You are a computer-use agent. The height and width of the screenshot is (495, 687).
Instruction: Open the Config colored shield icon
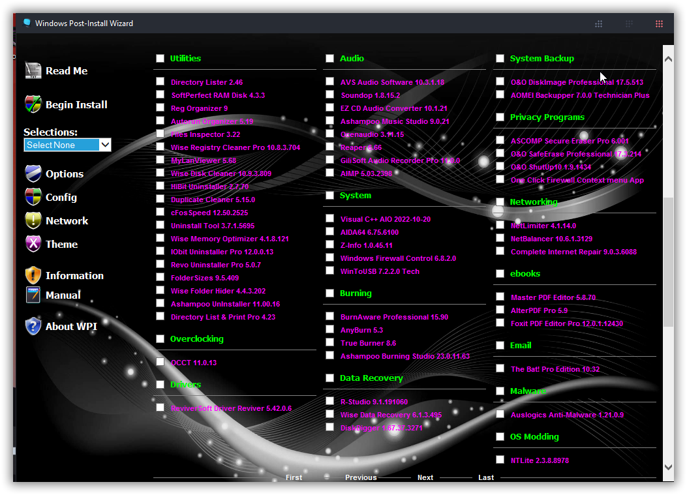click(x=33, y=197)
